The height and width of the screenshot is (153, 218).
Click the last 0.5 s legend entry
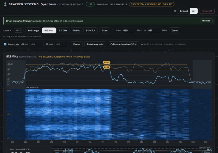click(x=146, y=44)
